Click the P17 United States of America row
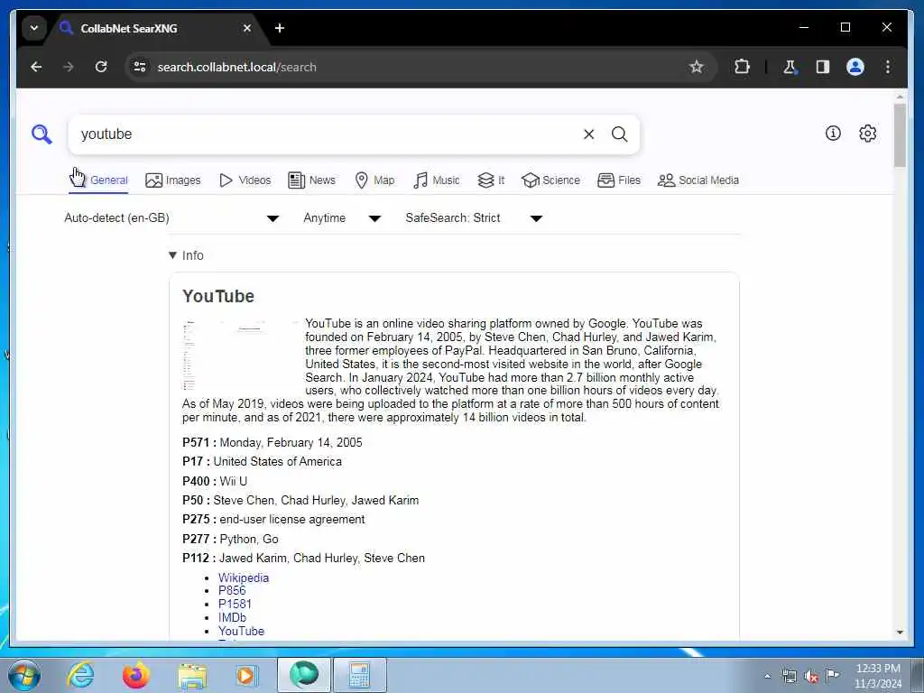The image size is (924, 693). [x=263, y=462]
